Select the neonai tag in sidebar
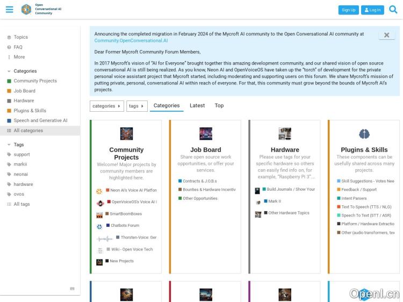 click(21, 174)
